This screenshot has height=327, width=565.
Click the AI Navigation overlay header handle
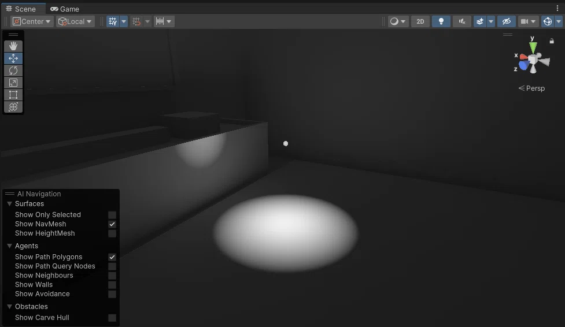pyautogui.click(x=10, y=194)
